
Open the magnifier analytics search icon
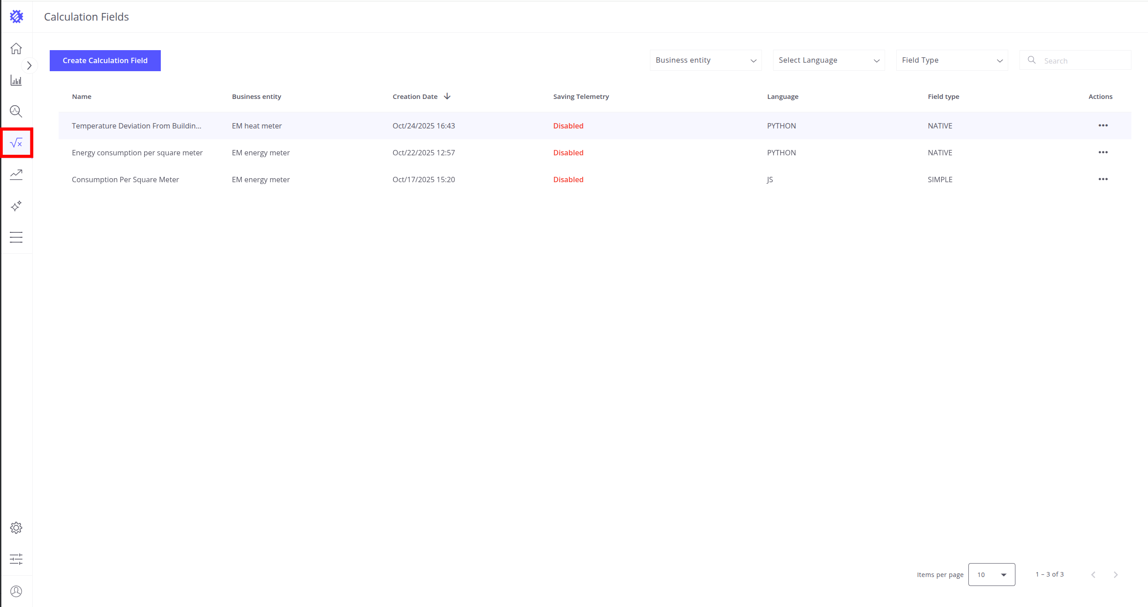click(x=16, y=111)
